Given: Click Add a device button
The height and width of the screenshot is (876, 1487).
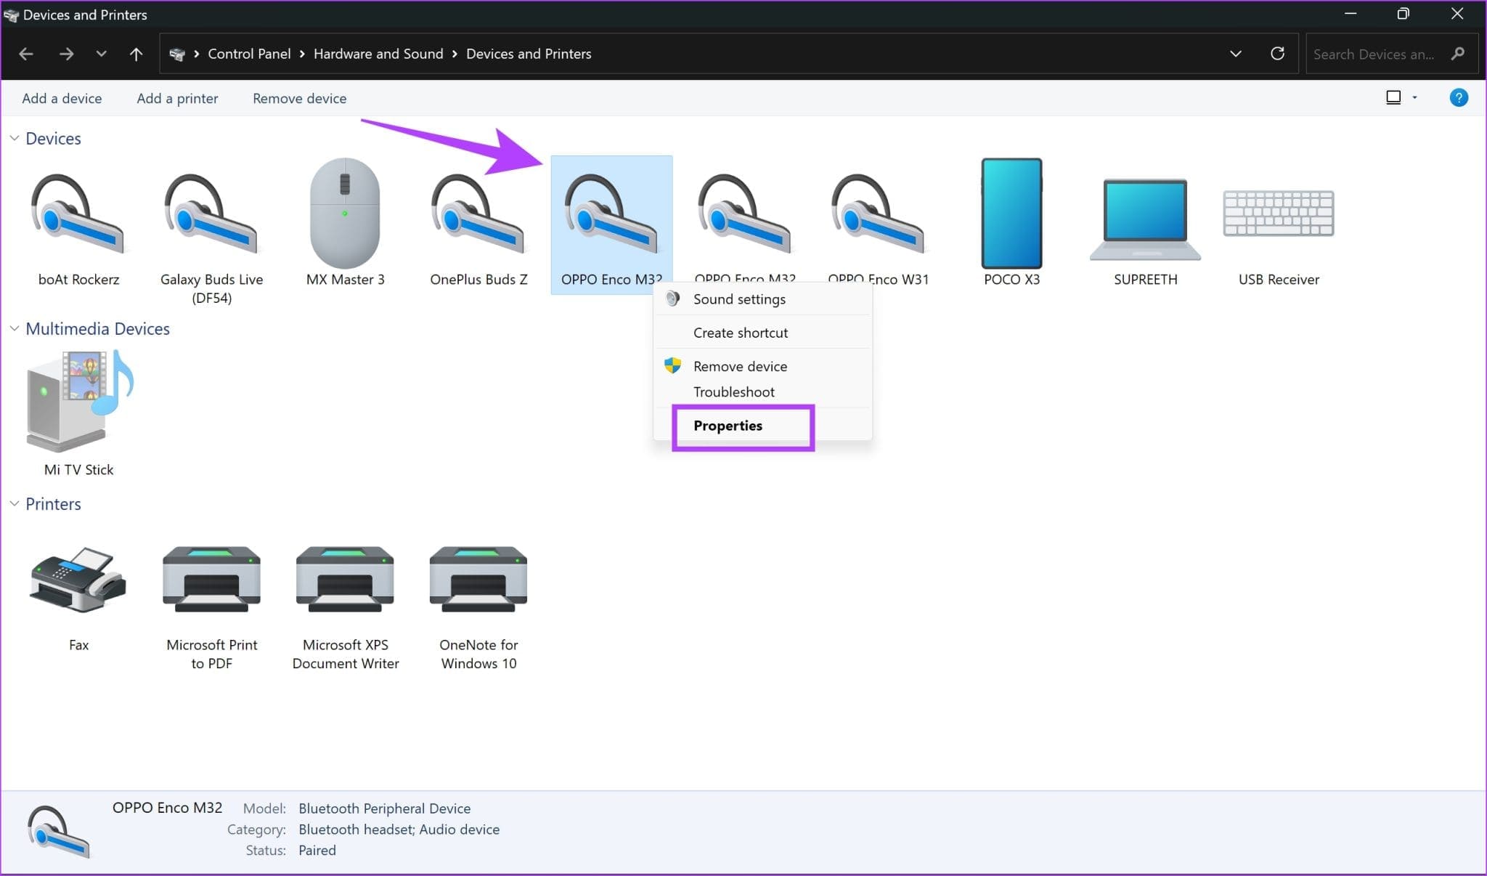Looking at the screenshot, I should coord(62,98).
